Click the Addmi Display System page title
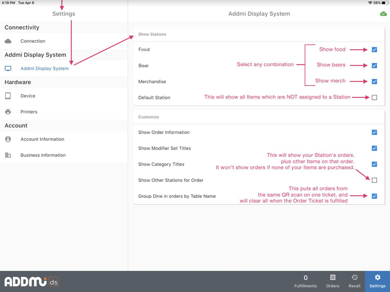This screenshot has width=390, height=292. 259,14
